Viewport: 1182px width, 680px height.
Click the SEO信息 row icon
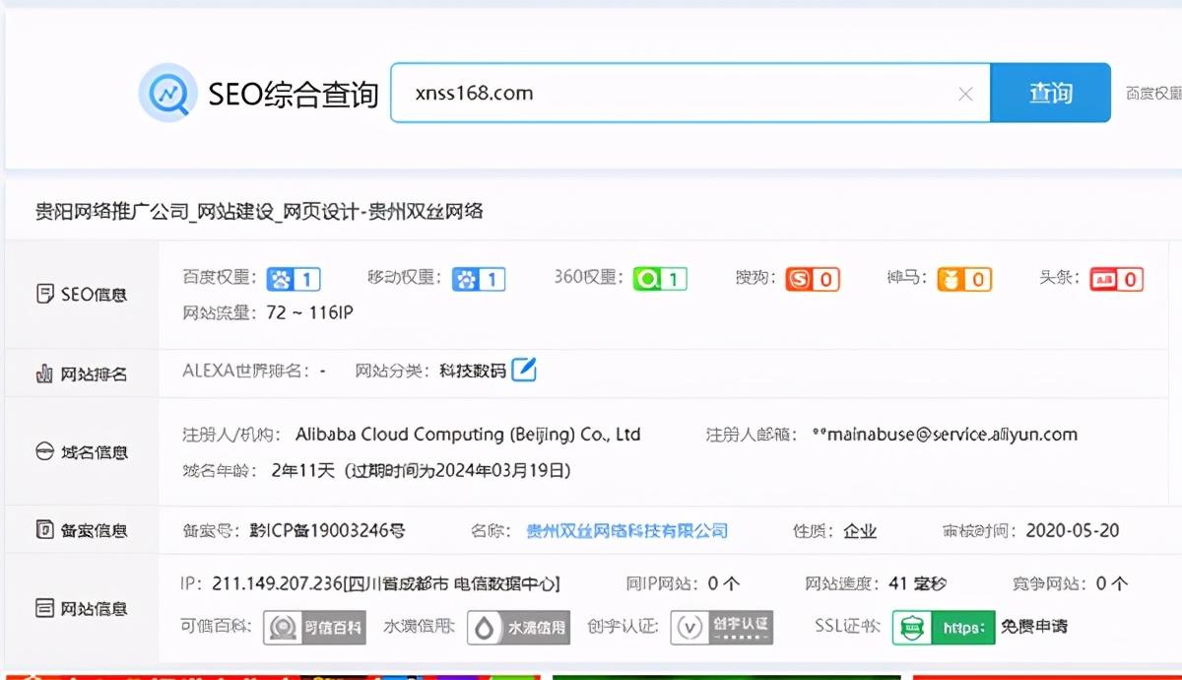[44, 294]
